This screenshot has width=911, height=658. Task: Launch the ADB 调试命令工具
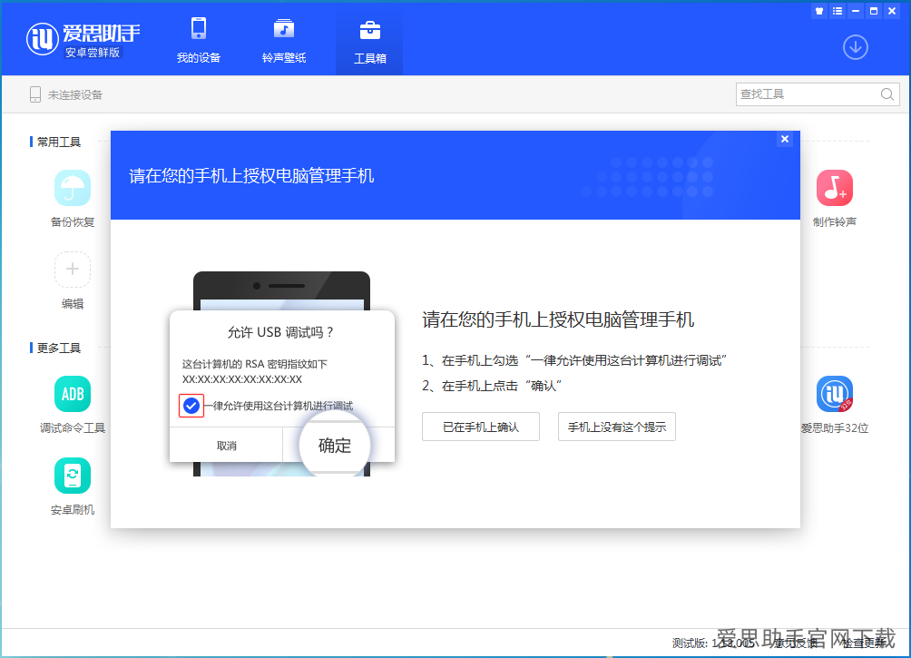point(72,393)
